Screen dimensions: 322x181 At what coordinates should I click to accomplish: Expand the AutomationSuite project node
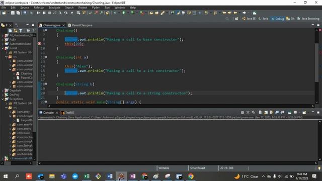(x=3, y=44)
